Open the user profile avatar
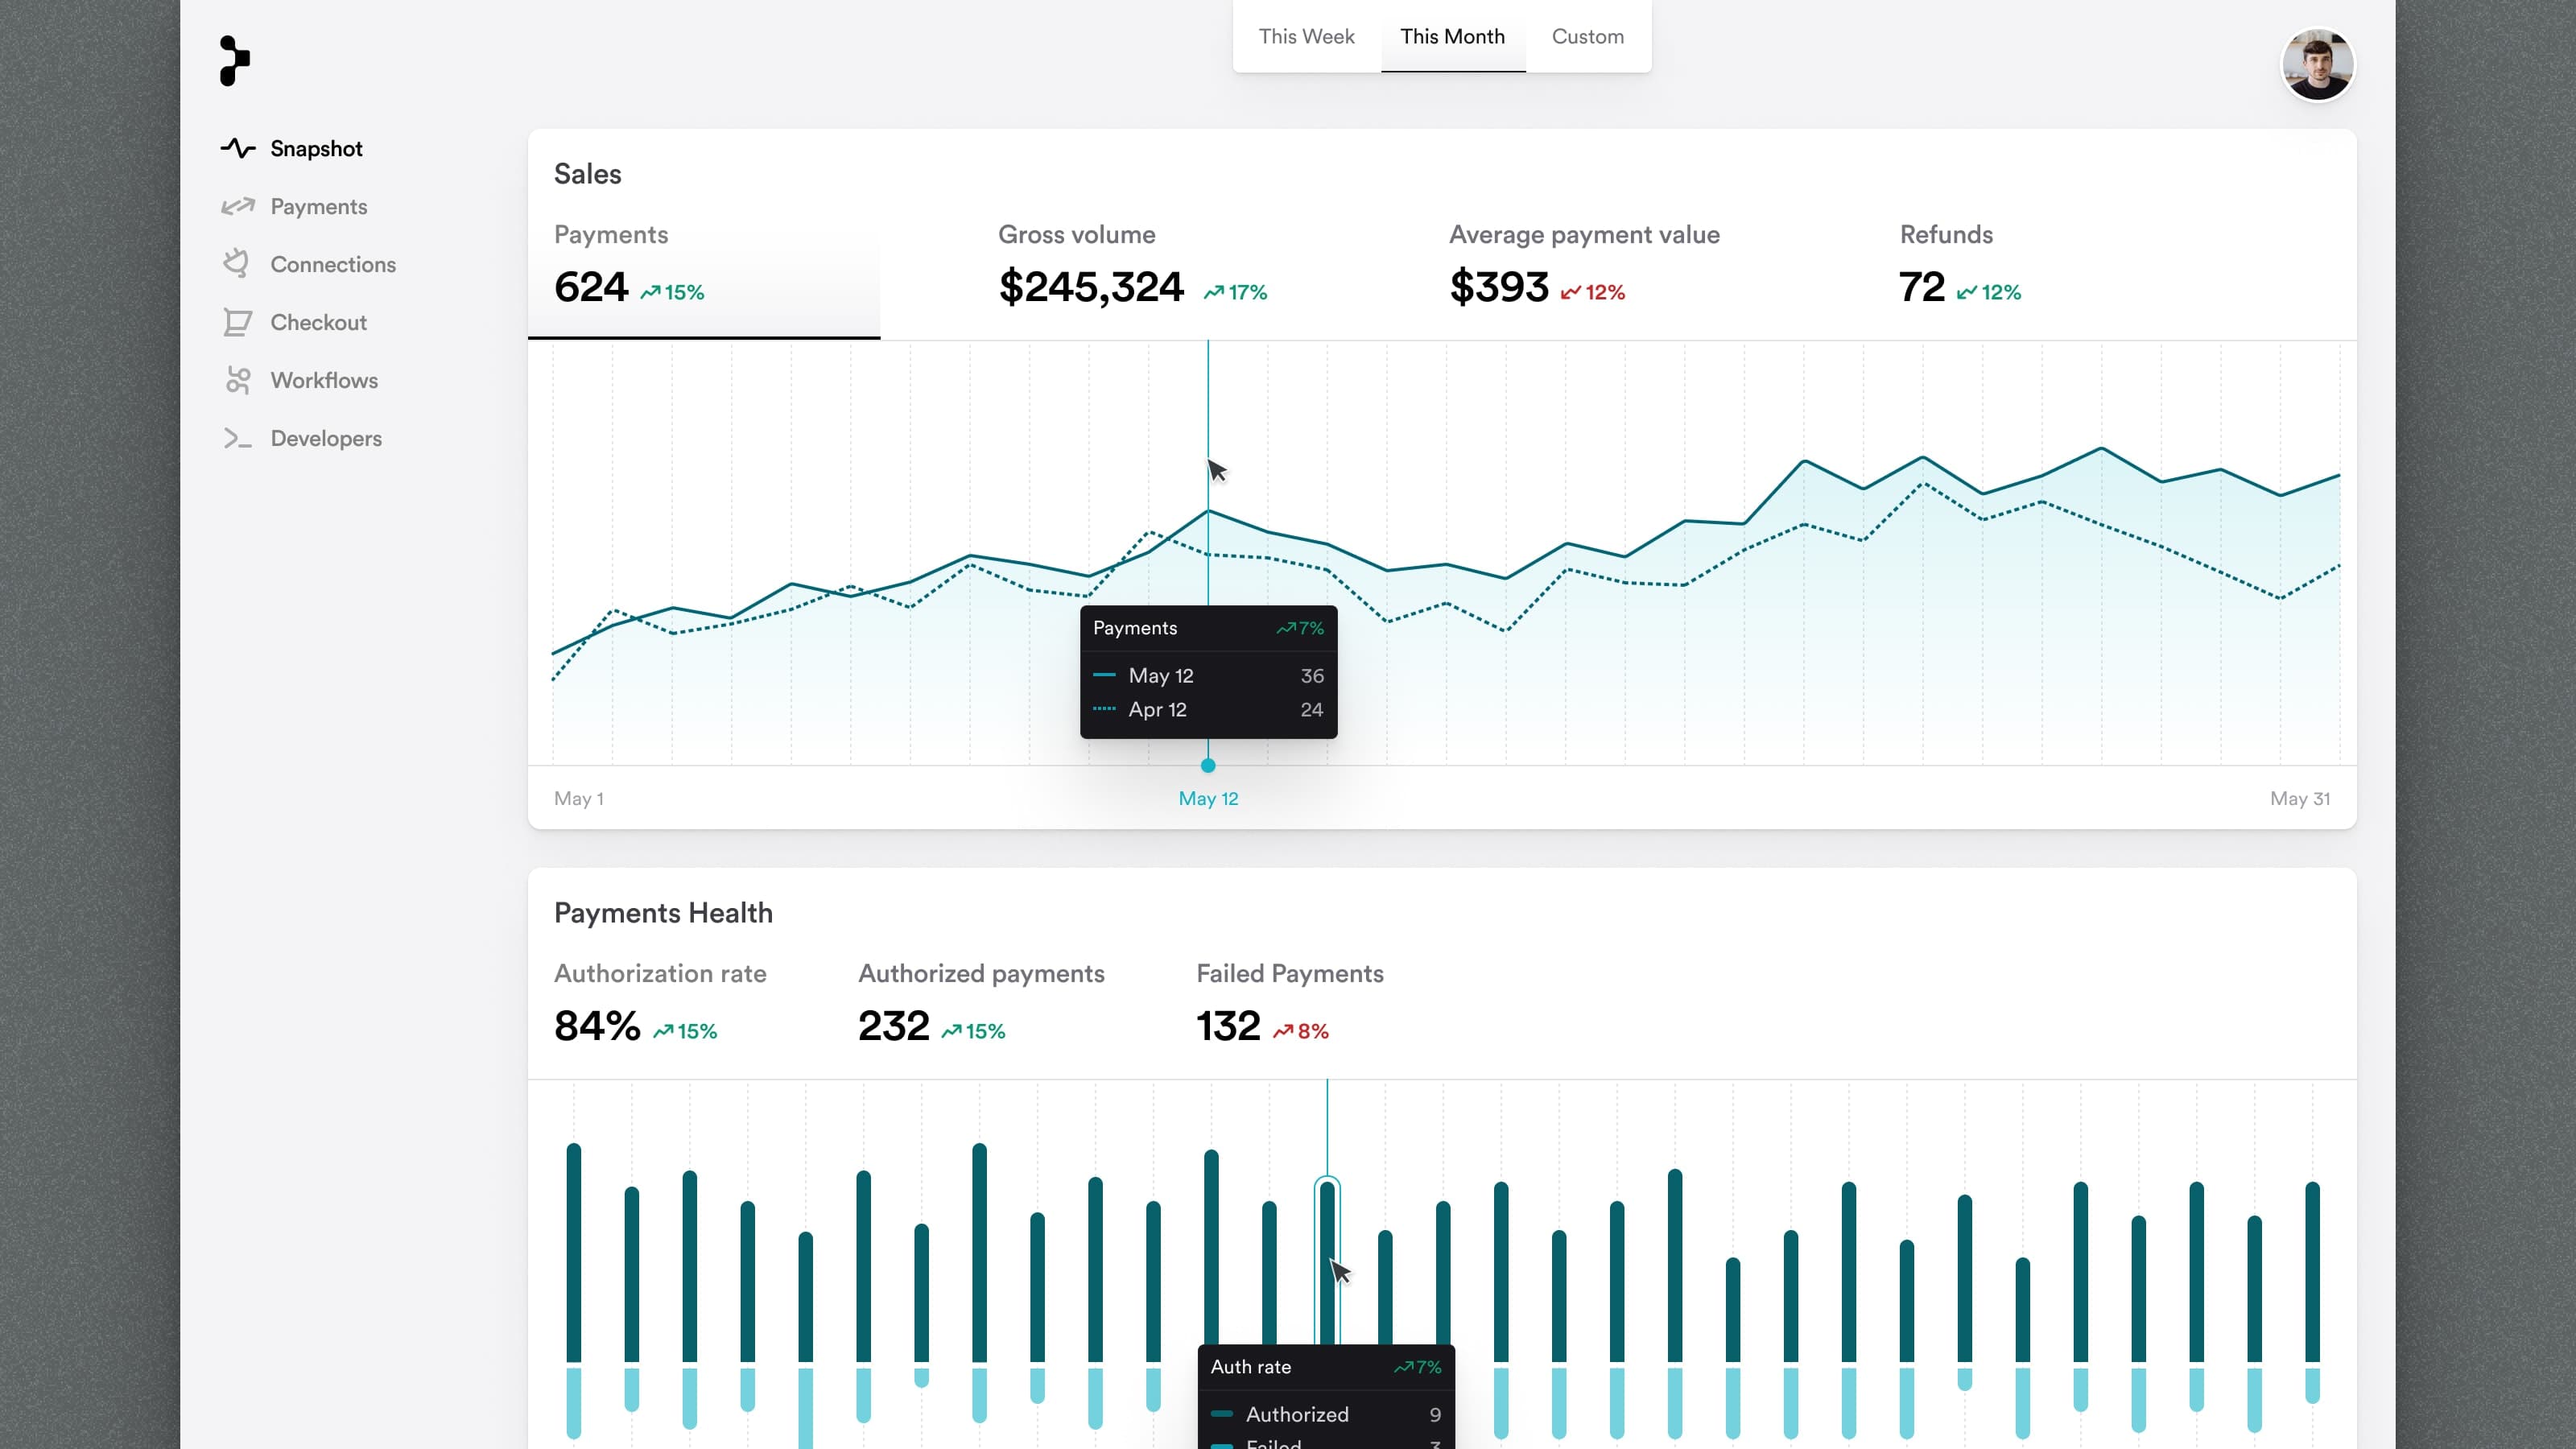Viewport: 2576px width, 1449px height. point(2316,65)
